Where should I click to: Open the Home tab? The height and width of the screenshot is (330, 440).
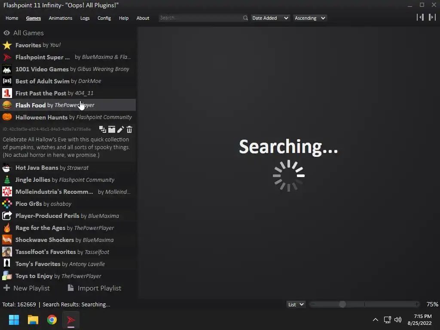point(12,18)
